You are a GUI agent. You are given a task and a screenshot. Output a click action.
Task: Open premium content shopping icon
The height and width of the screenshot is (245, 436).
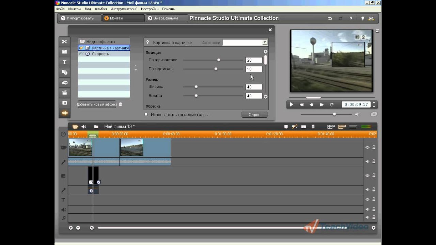tap(371, 18)
